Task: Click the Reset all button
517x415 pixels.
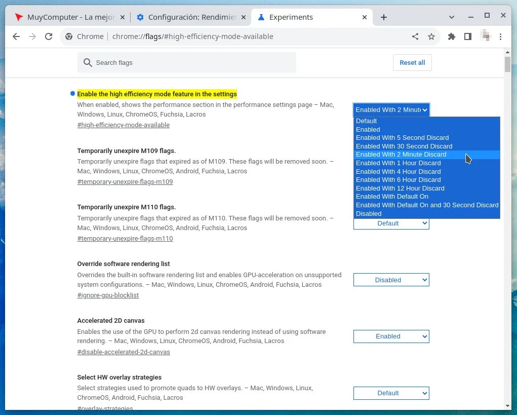Action: [412, 63]
